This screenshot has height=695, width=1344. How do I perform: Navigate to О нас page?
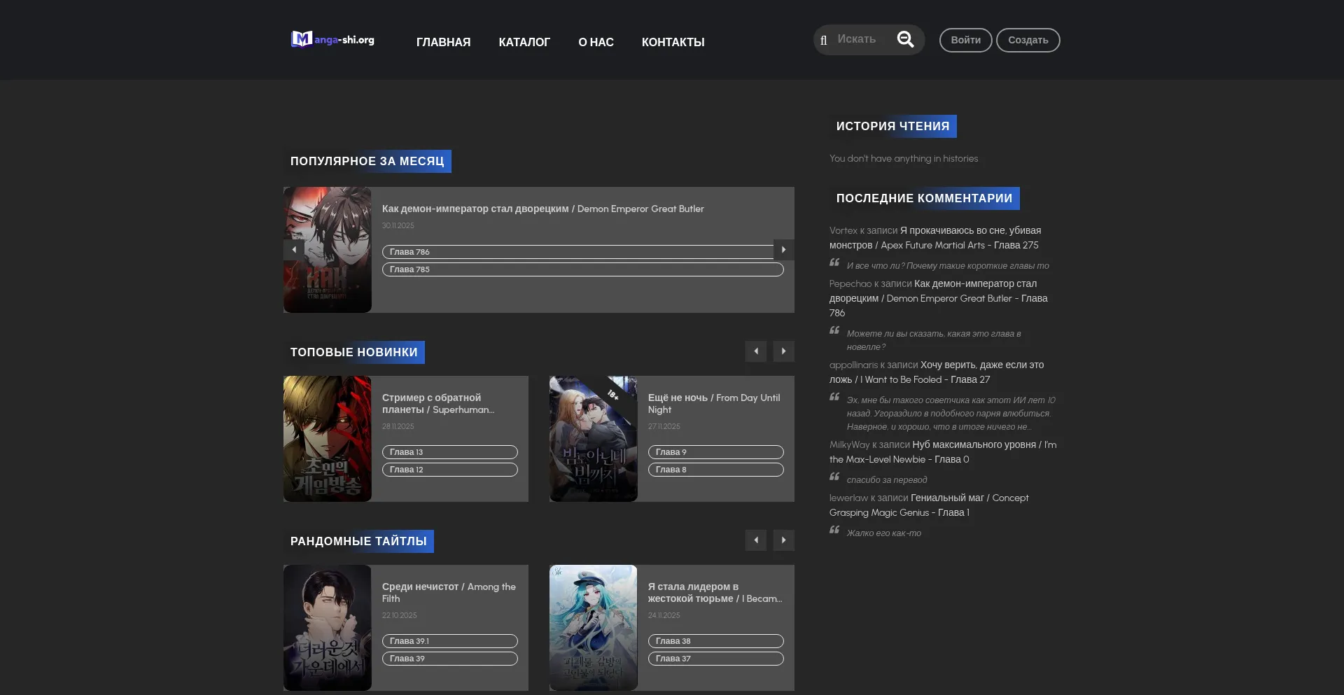pos(596,43)
